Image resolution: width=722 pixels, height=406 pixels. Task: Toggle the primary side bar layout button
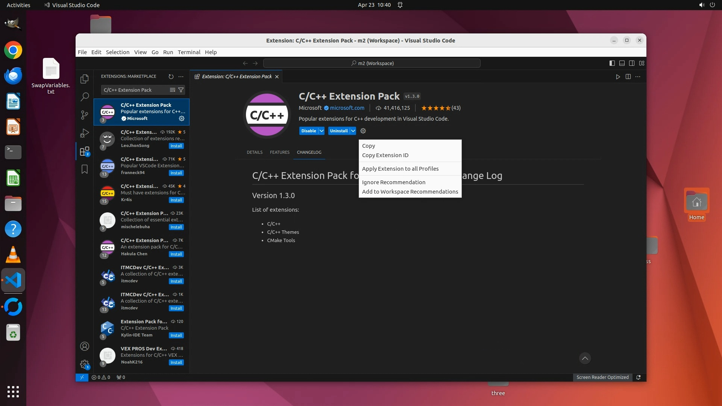click(612, 63)
